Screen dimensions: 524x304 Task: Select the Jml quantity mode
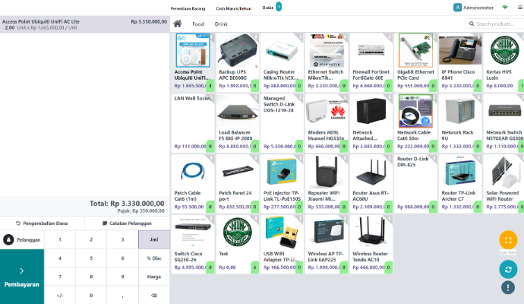pyautogui.click(x=154, y=239)
